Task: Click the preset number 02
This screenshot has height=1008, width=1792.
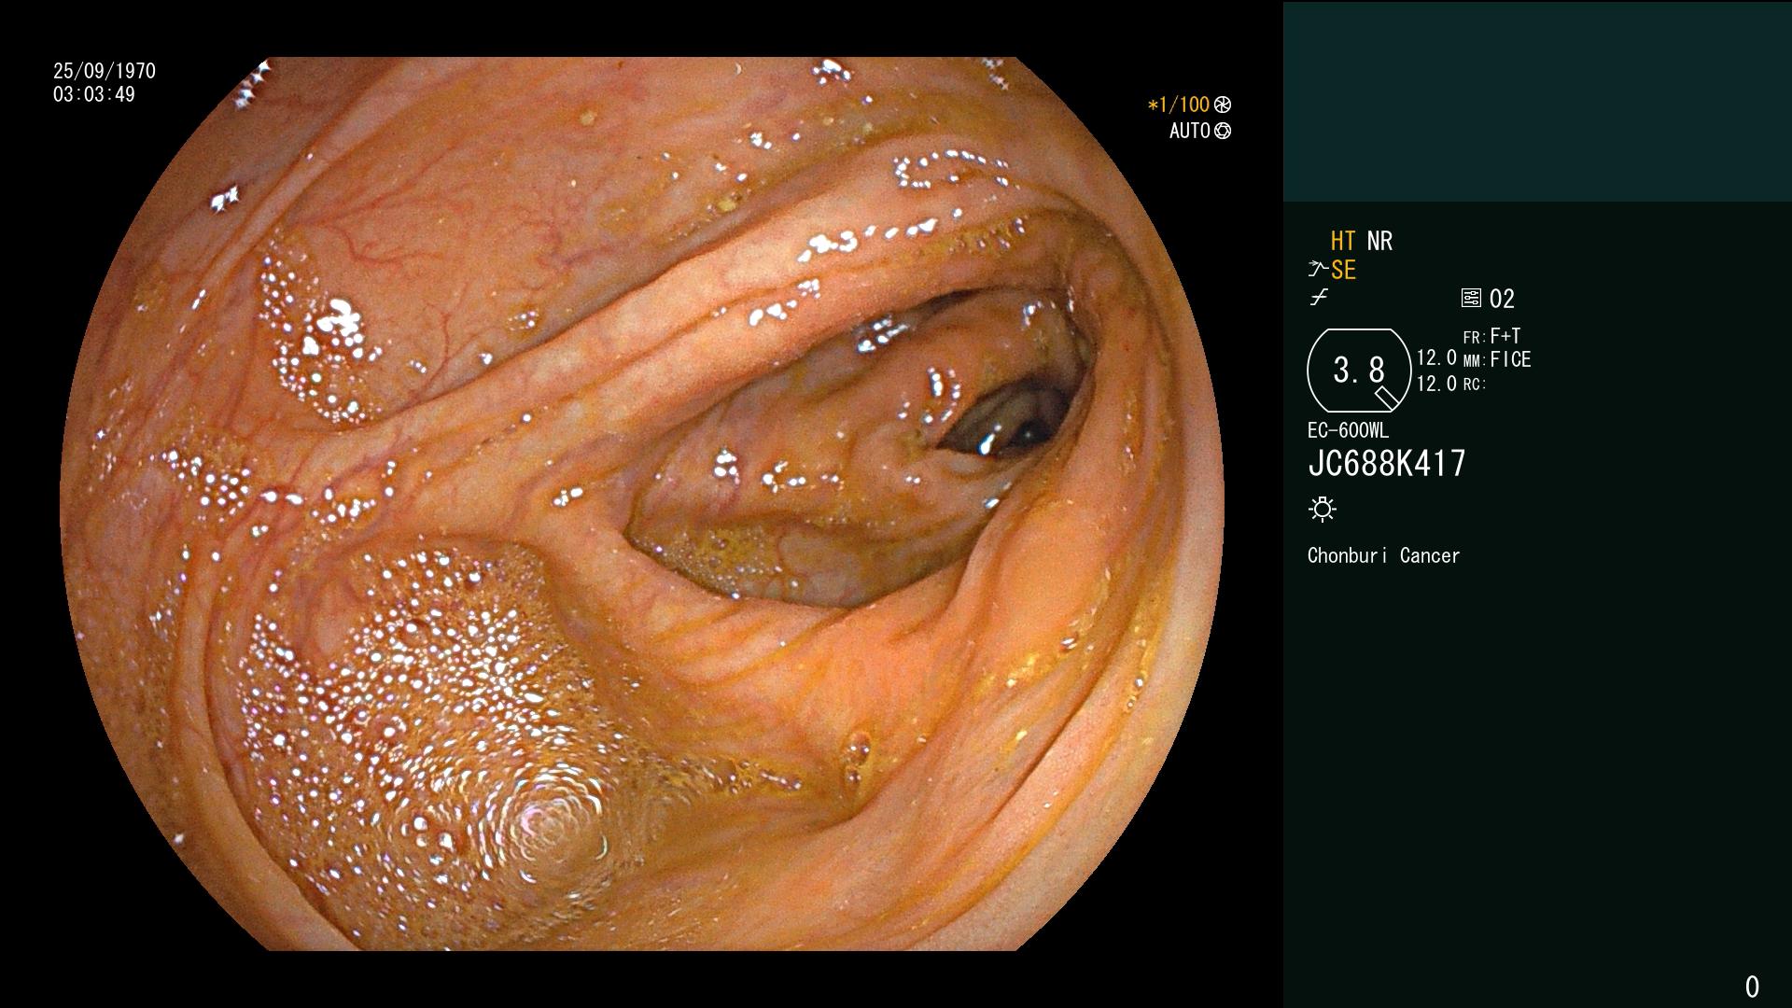Action: [x=1502, y=299]
